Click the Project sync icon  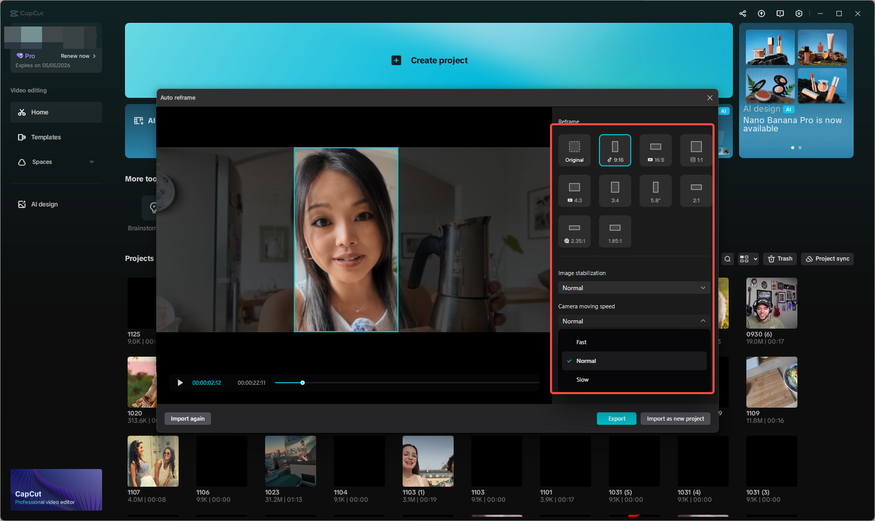(x=827, y=258)
